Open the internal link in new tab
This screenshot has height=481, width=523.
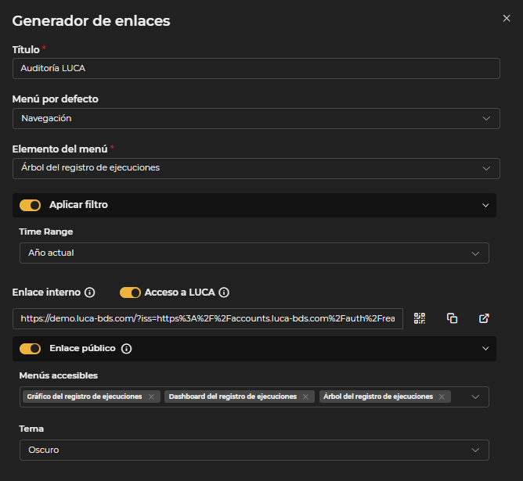[x=484, y=318]
